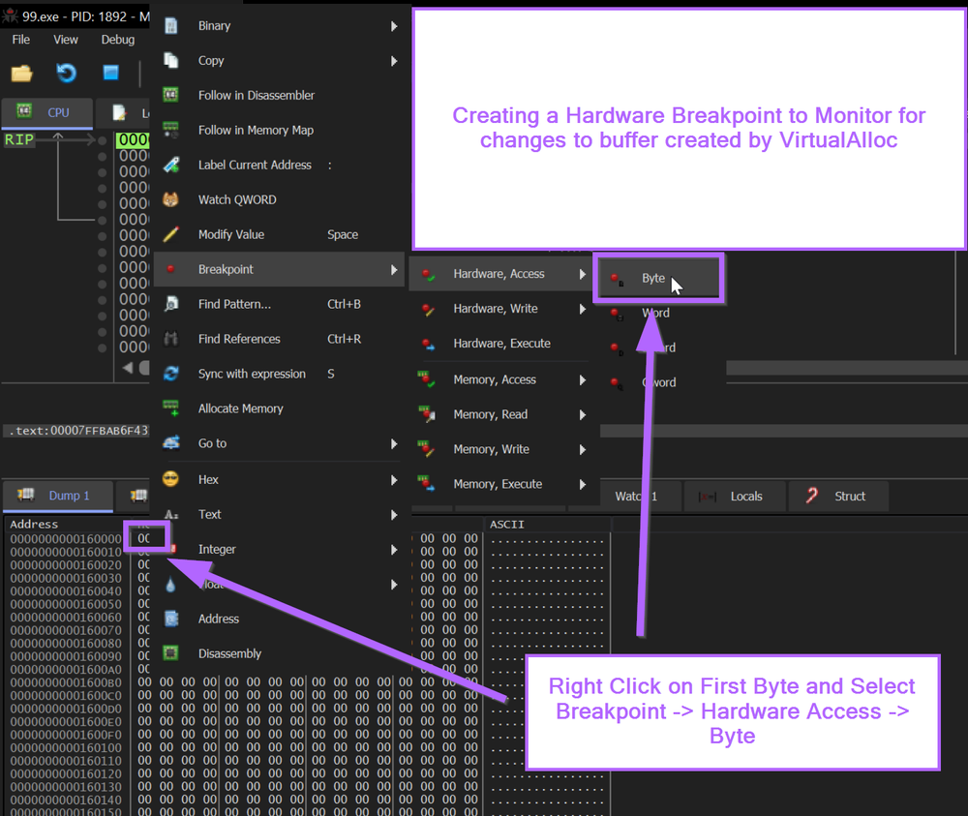The width and height of the screenshot is (968, 816).
Task: Click the first byte at address 0000000000160000
Action: pos(143,538)
